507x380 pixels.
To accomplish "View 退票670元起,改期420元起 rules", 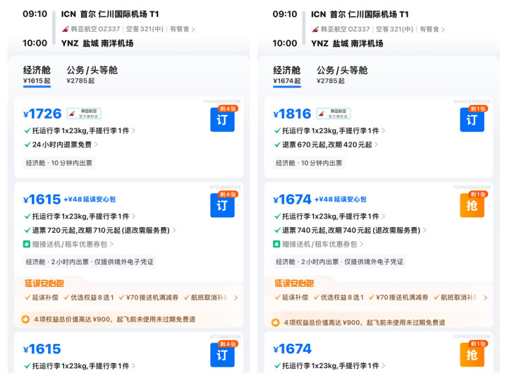I will [326, 145].
